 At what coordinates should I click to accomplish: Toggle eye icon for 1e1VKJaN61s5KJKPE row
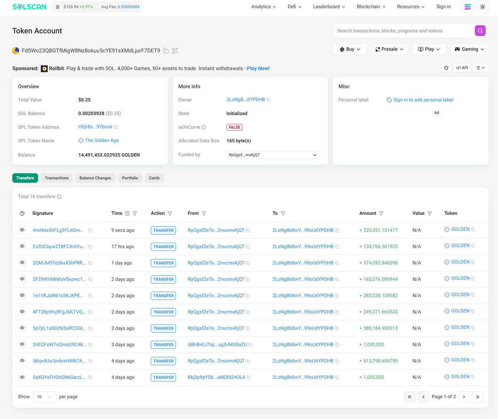(22, 295)
